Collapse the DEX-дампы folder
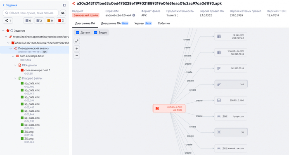Image resolution: width=289 pixels, height=155 pixels. point(15,65)
